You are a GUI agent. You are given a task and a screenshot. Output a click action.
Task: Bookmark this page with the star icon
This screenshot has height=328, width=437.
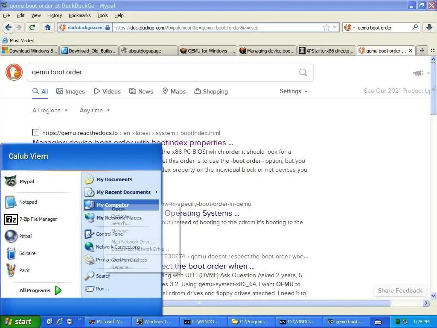[326, 27]
